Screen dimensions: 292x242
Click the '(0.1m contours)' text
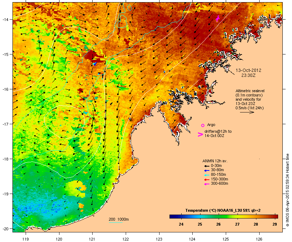249,95
